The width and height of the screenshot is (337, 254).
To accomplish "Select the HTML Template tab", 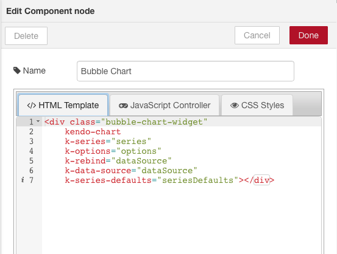I will click(63, 105).
